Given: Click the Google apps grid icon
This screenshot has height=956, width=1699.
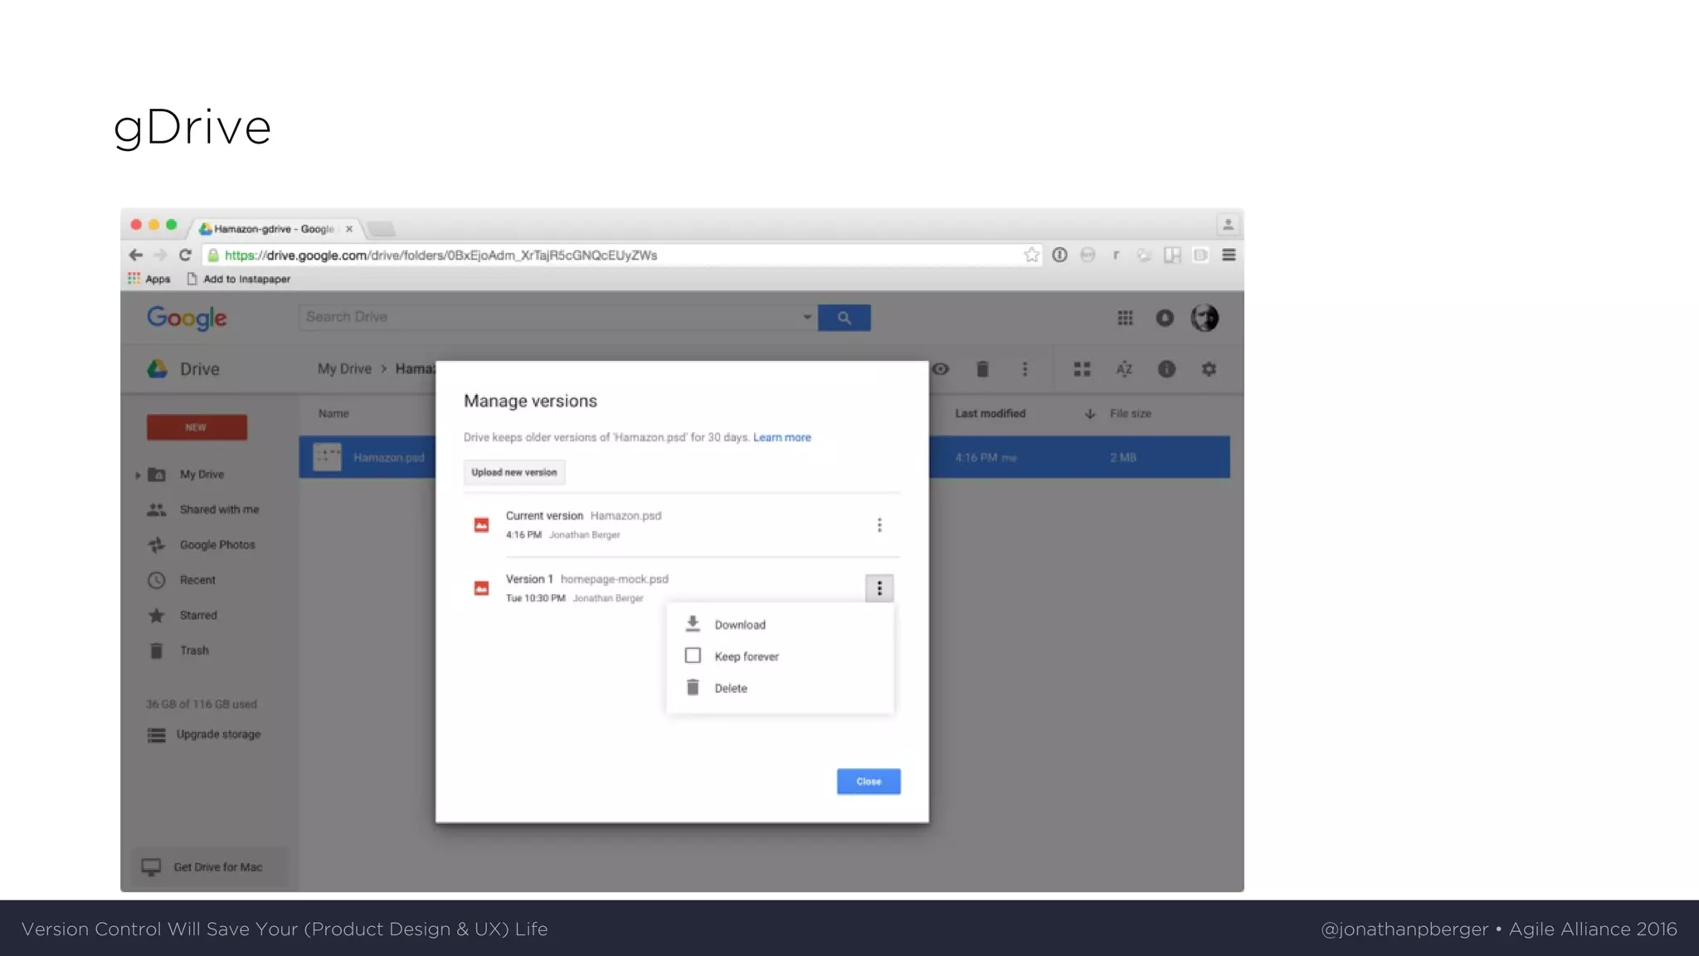Looking at the screenshot, I should [1125, 318].
